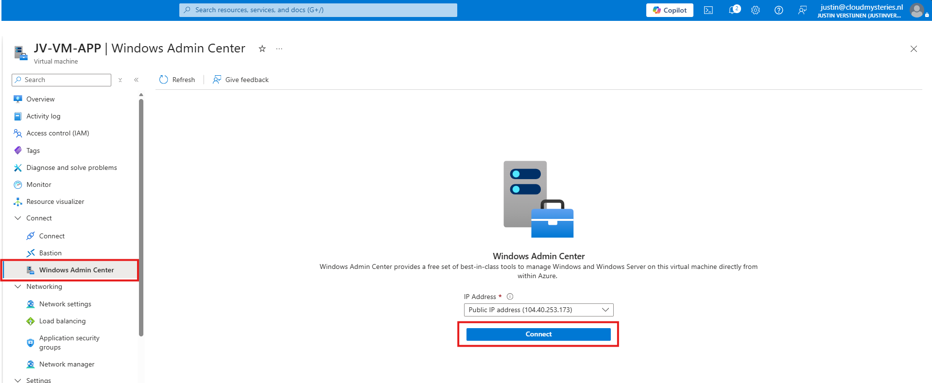Clear the sidebar search with the X icon

click(x=120, y=80)
